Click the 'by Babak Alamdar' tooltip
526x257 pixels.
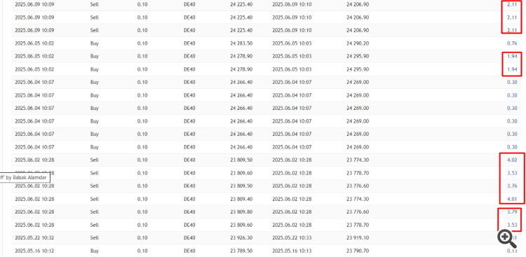[x=25, y=178]
